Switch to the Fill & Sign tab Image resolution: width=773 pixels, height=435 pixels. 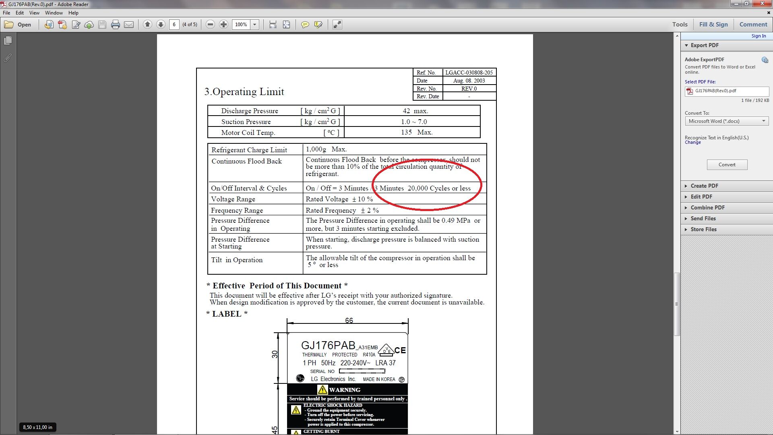pos(713,24)
